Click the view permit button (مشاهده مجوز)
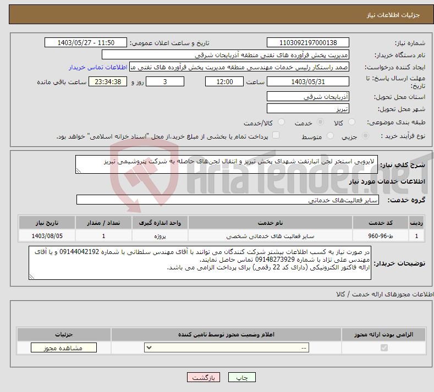434x392 pixels. pyautogui.click(x=64, y=347)
